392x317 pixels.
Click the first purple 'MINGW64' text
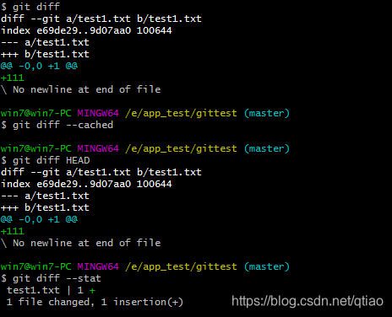[x=98, y=113]
